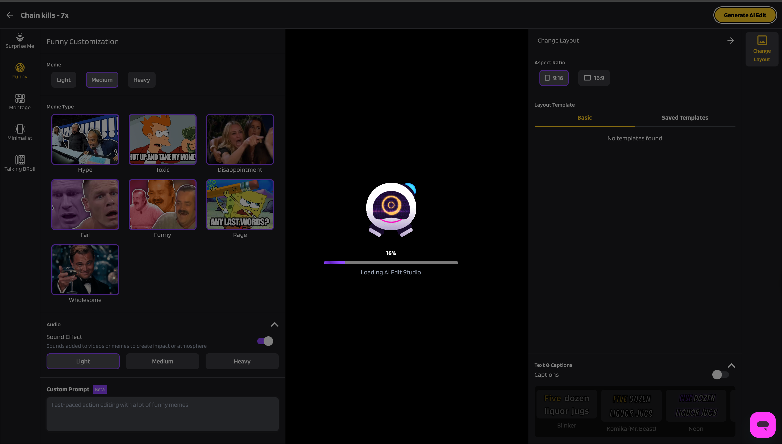Click the loading progress bar
Screen dimensions: 782x444
click(391, 263)
